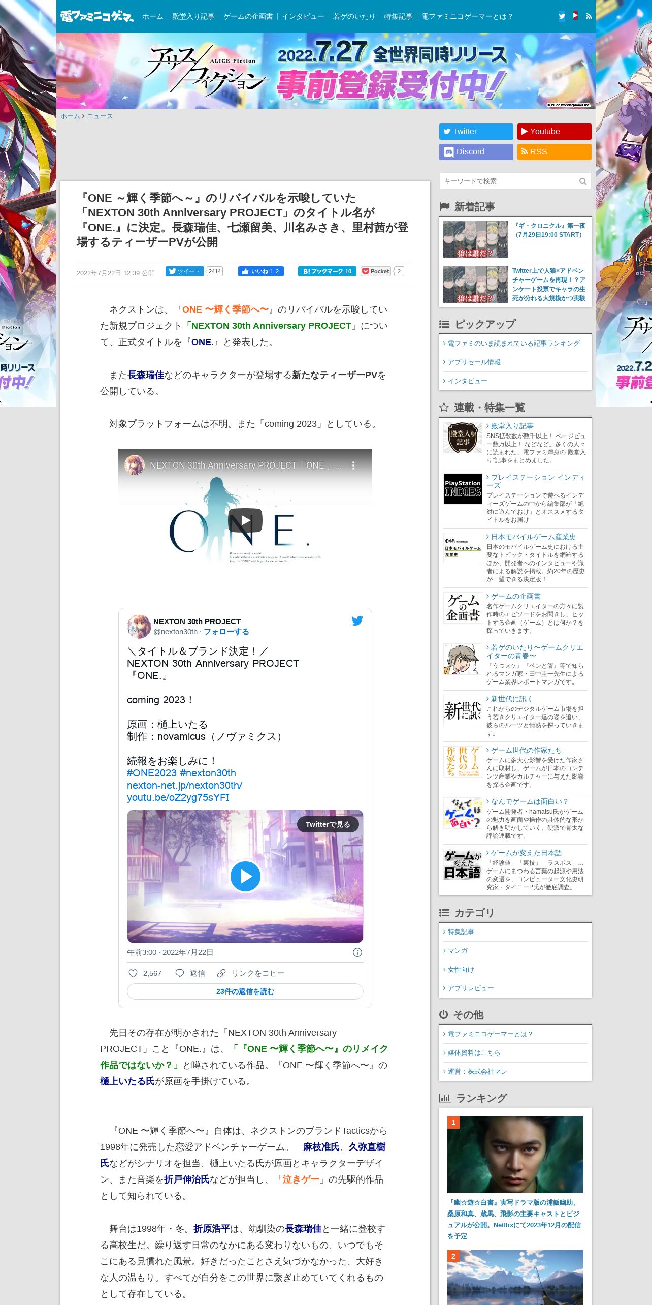
Task: Open 日本モバイルゲーム産業史 series link
Action: [533, 537]
